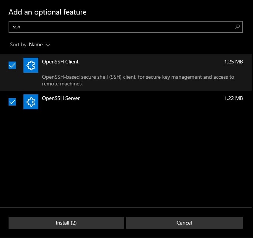Uncheck the OpenSSH Server checkbox
Image resolution: width=253 pixels, height=238 pixels.
click(x=12, y=102)
